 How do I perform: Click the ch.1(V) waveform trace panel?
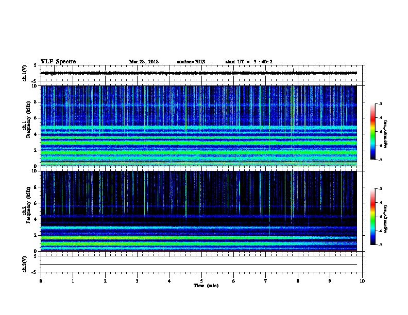point(201,73)
